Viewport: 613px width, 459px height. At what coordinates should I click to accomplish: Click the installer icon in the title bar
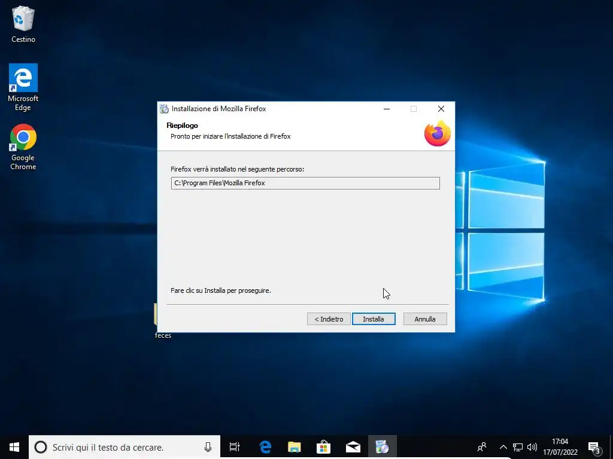coord(164,109)
